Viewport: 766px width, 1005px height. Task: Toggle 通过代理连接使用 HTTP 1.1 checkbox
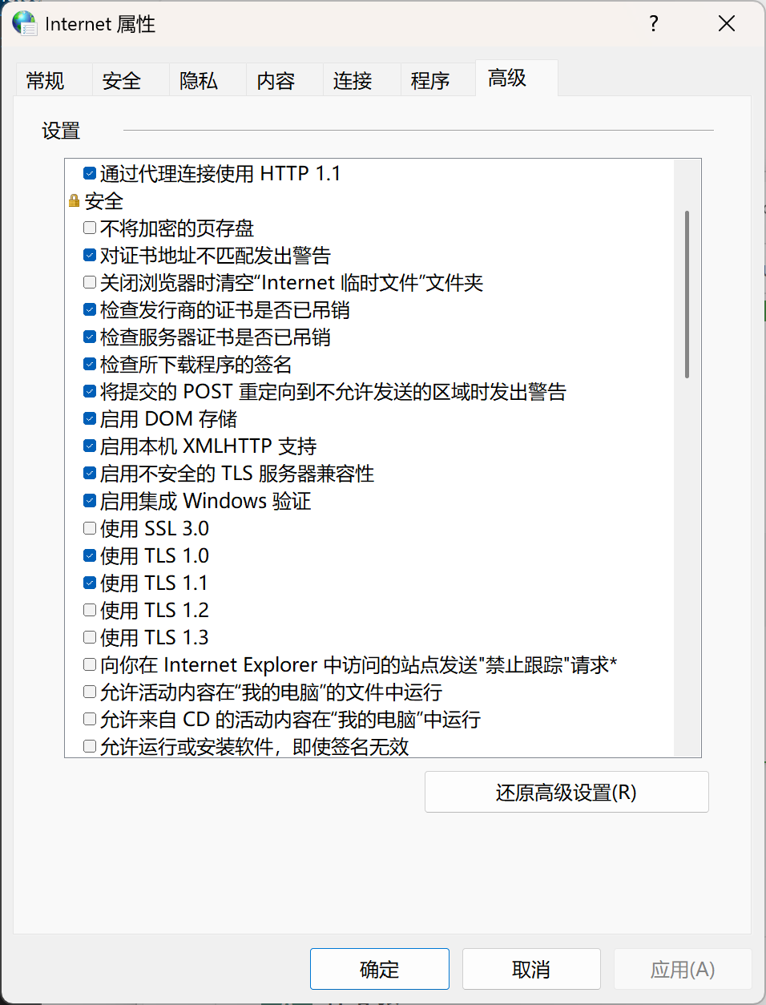click(x=90, y=173)
